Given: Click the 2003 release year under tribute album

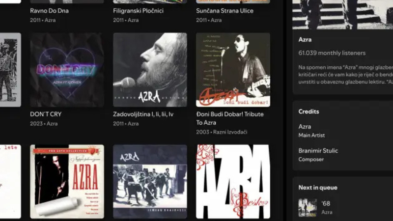Looking at the screenshot, I should click(x=202, y=132).
